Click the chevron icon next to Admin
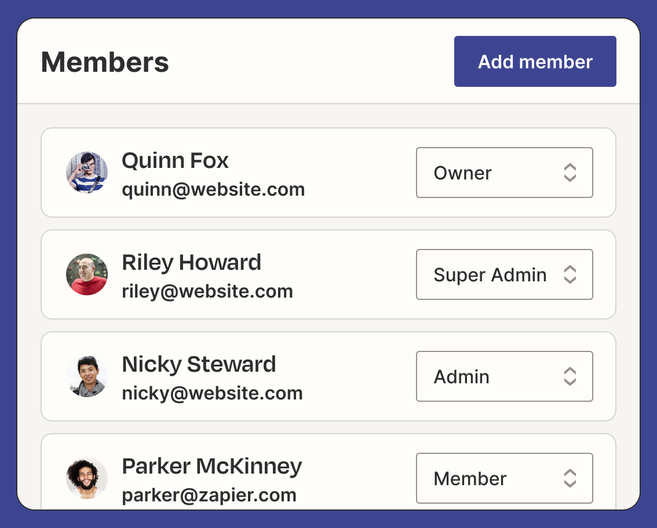 570,376
